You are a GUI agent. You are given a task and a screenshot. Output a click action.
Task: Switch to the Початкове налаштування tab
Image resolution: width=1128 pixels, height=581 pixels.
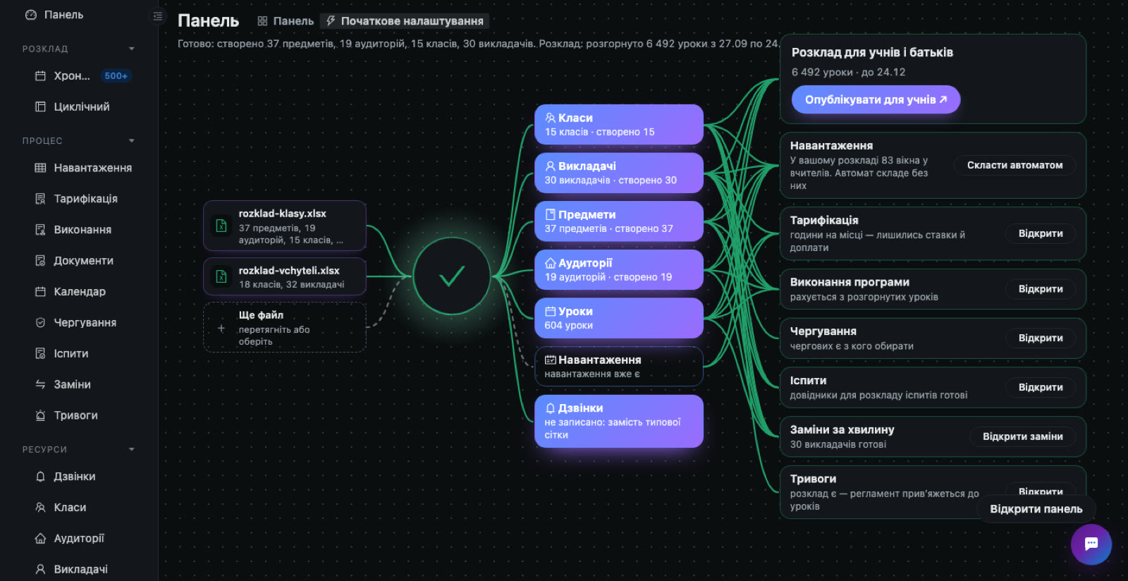point(405,21)
